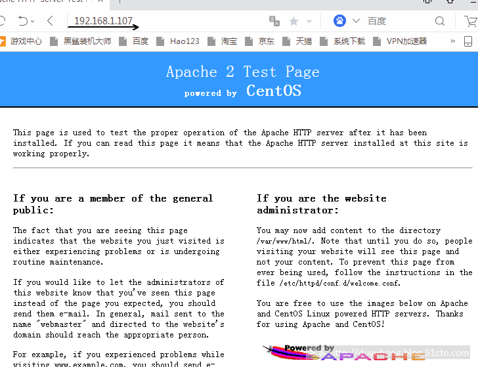Open the 游戏中心 bookmark
Viewport: 478px width, 367px height.
point(26,41)
